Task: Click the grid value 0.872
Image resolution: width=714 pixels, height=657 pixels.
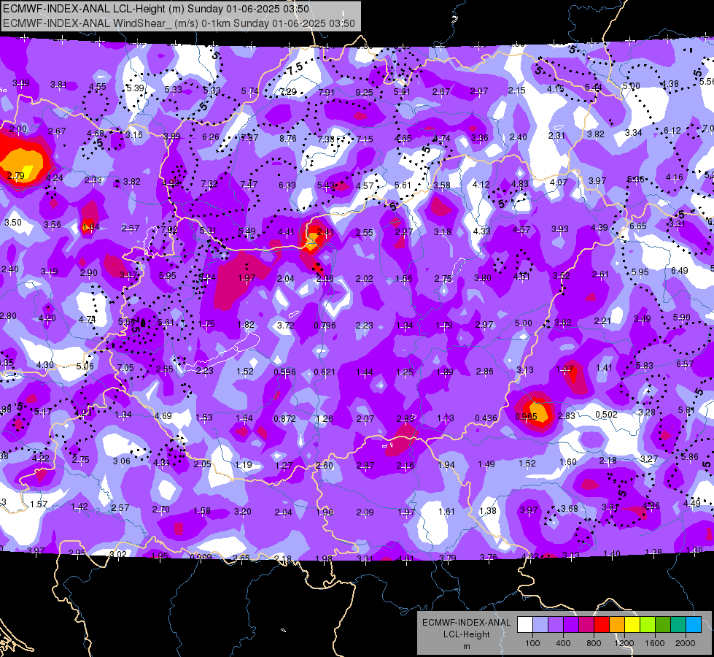Action: (284, 418)
